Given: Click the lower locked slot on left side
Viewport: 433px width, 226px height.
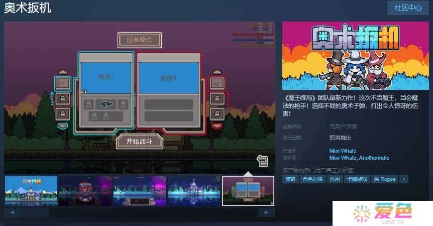Looking at the screenshot, I should [63, 114].
